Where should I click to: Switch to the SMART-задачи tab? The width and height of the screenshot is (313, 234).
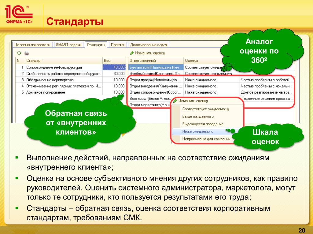point(68,45)
